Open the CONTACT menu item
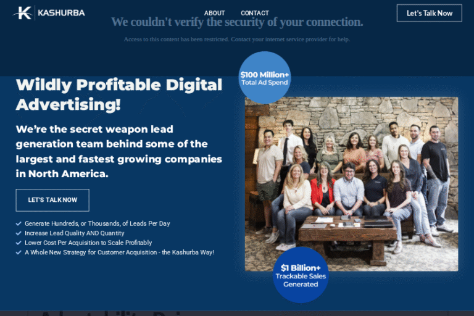The width and height of the screenshot is (474, 316). [255, 13]
